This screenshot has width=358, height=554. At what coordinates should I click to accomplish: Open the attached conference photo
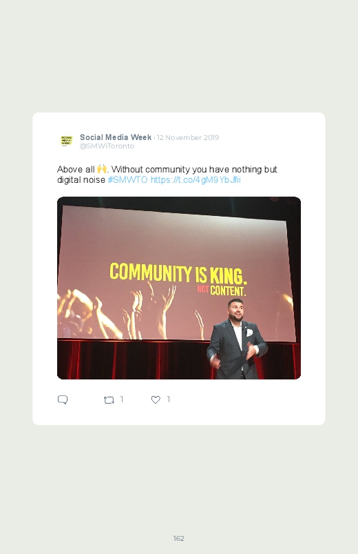coord(179,288)
